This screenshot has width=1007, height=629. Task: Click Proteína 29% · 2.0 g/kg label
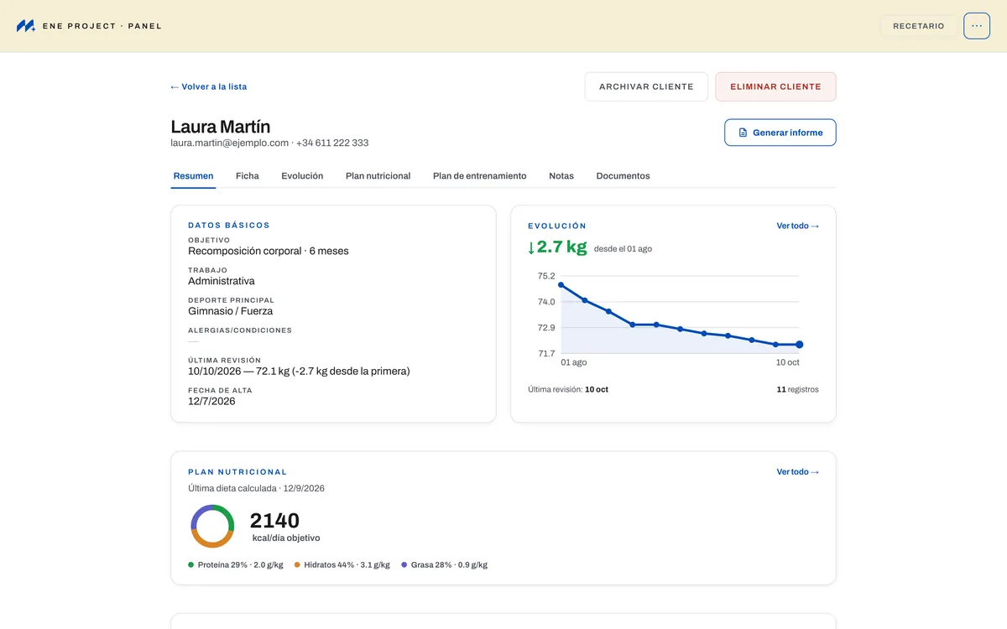click(x=240, y=565)
